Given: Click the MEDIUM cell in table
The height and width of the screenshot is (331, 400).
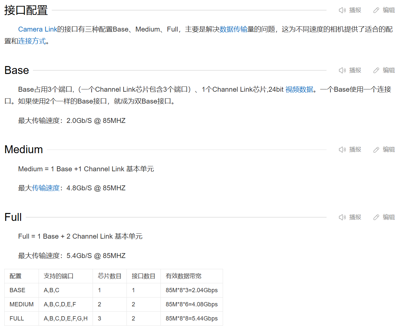Looking at the screenshot, I should (x=21, y=304).
